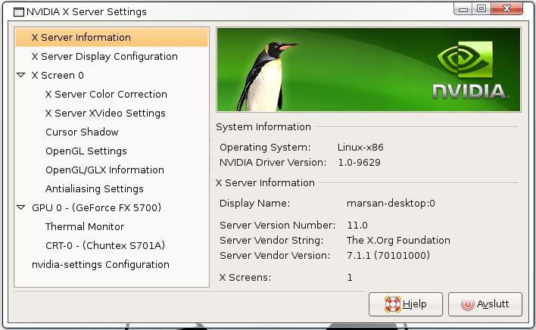Click the X Screens value 1
This screenshot has width=536, height=330.
[x=350, y=277]
